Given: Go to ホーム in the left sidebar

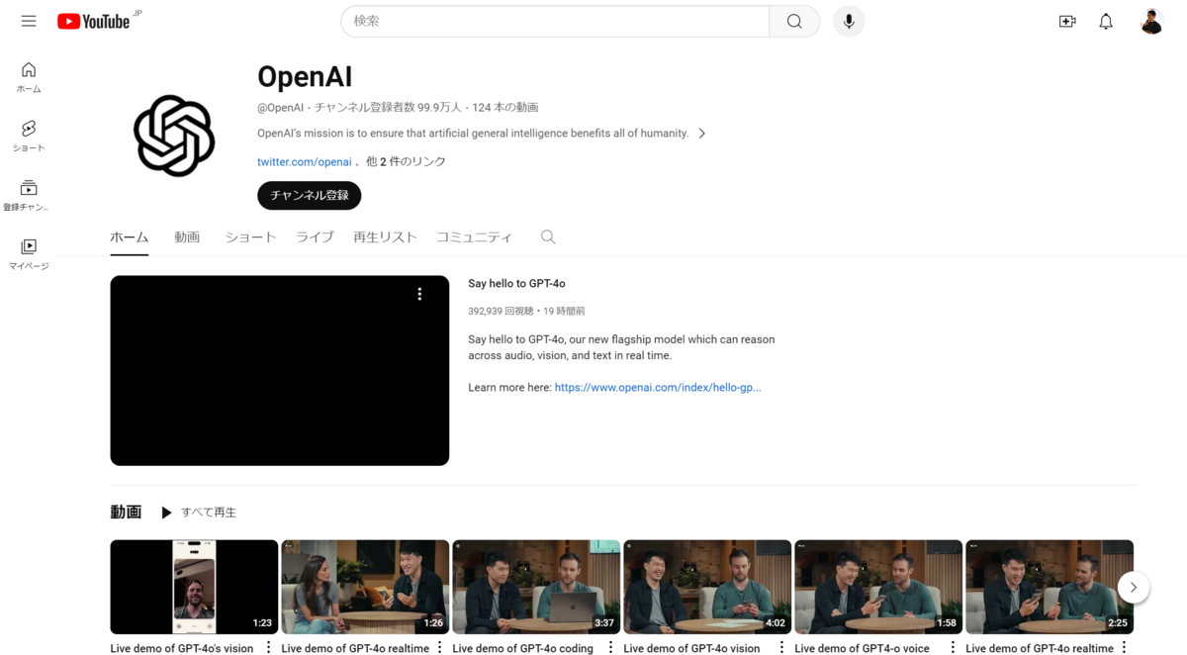Looking at the screenshot, I should coord(29,77).
